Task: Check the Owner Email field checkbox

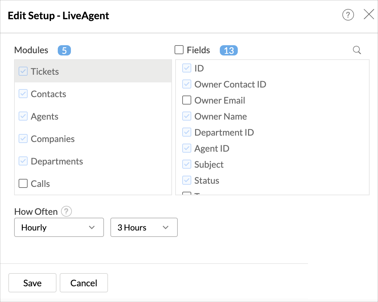Action: (186, 100)
